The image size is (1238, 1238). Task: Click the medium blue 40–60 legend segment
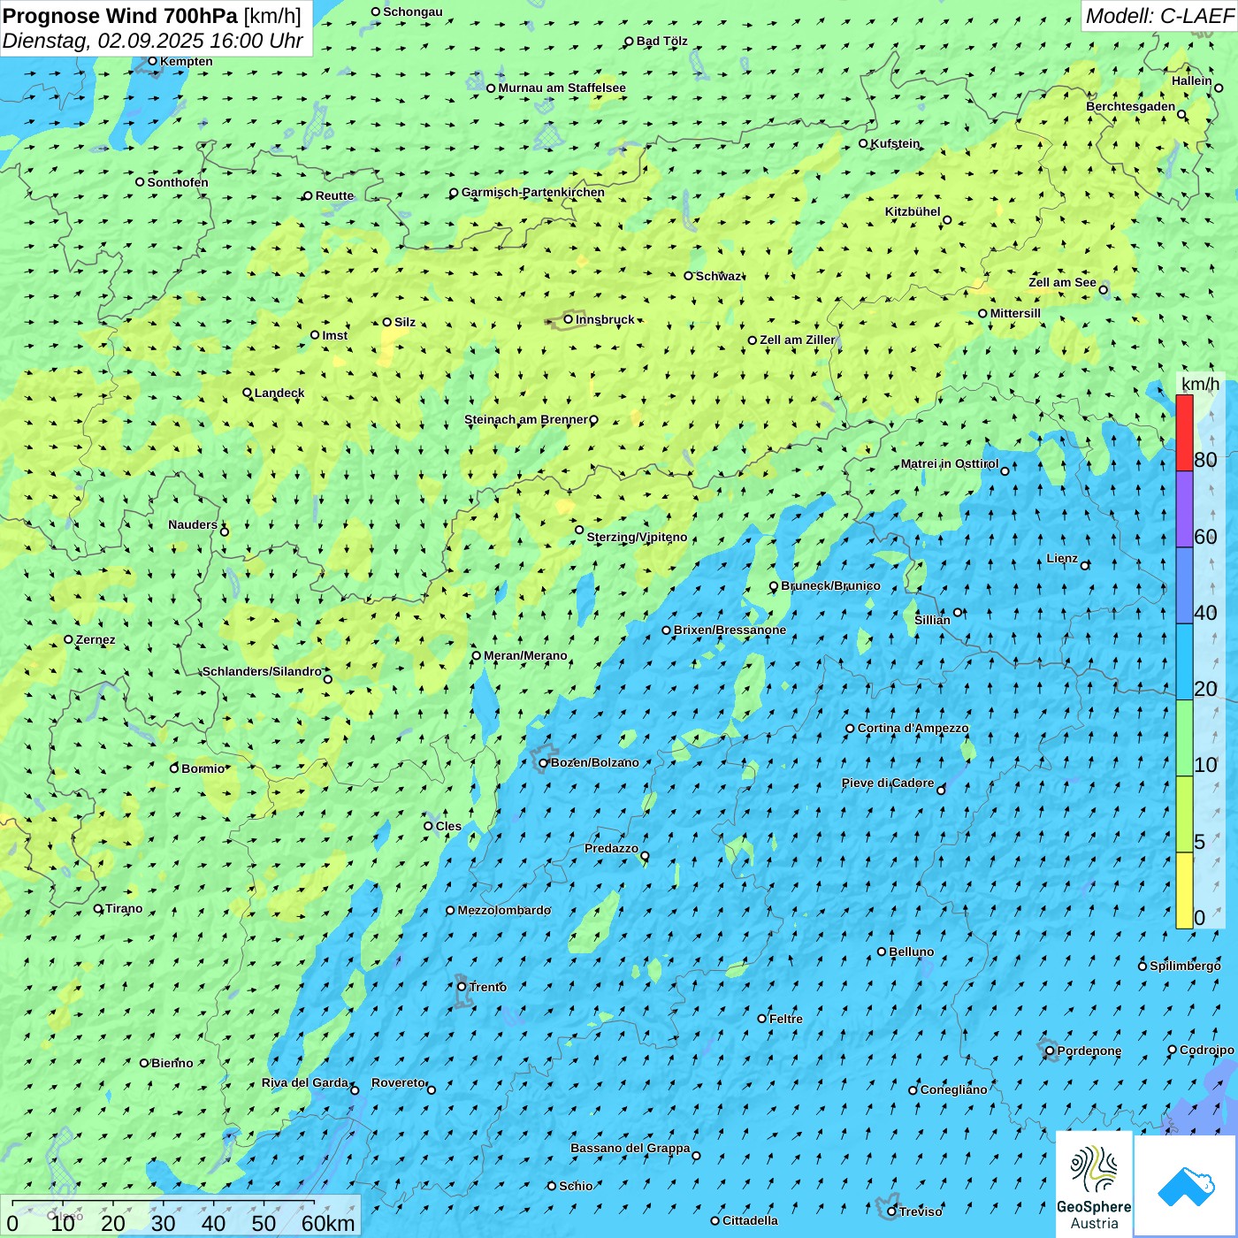[1184, 586]
